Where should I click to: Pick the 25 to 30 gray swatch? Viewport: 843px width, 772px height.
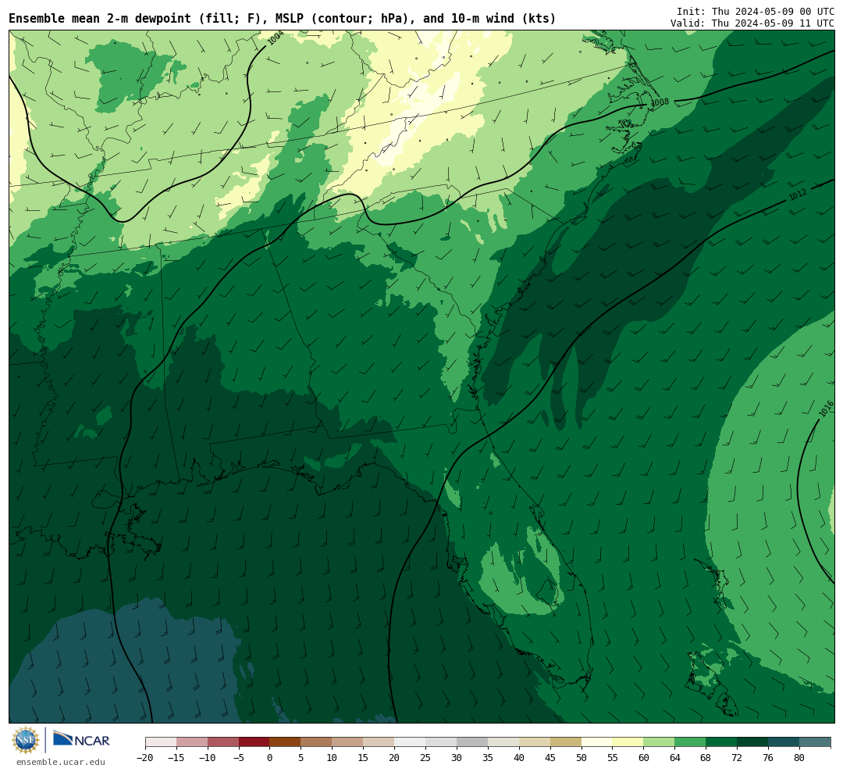pos(441,742)
